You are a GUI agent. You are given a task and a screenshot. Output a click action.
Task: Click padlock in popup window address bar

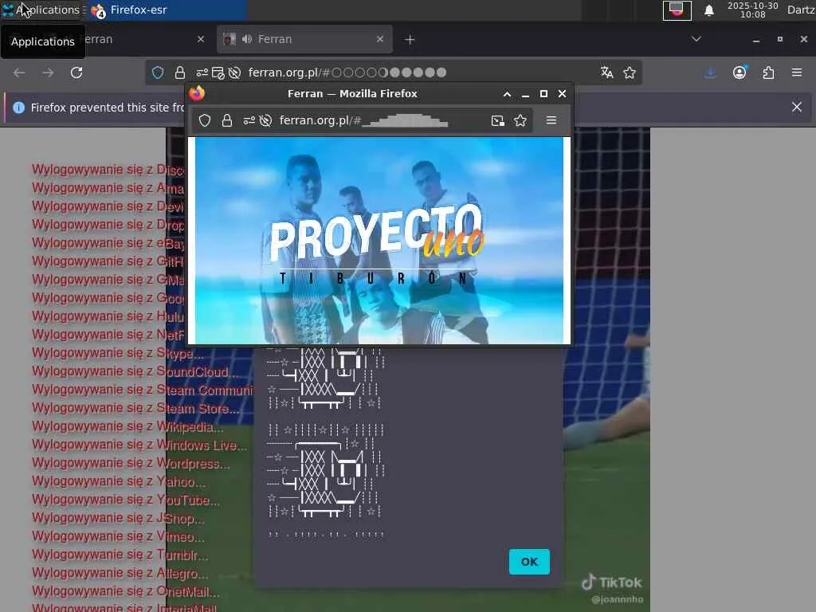(x=227, y=121)
